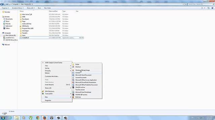Open the Windows Start button
215x120 pixels.
click(3, 118)
